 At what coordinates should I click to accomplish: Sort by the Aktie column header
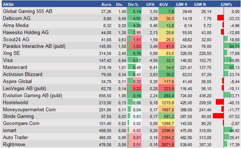tap(8, 4)
